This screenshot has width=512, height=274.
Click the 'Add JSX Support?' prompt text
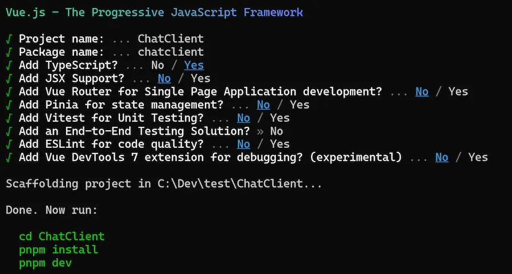(x=72, y=78)
